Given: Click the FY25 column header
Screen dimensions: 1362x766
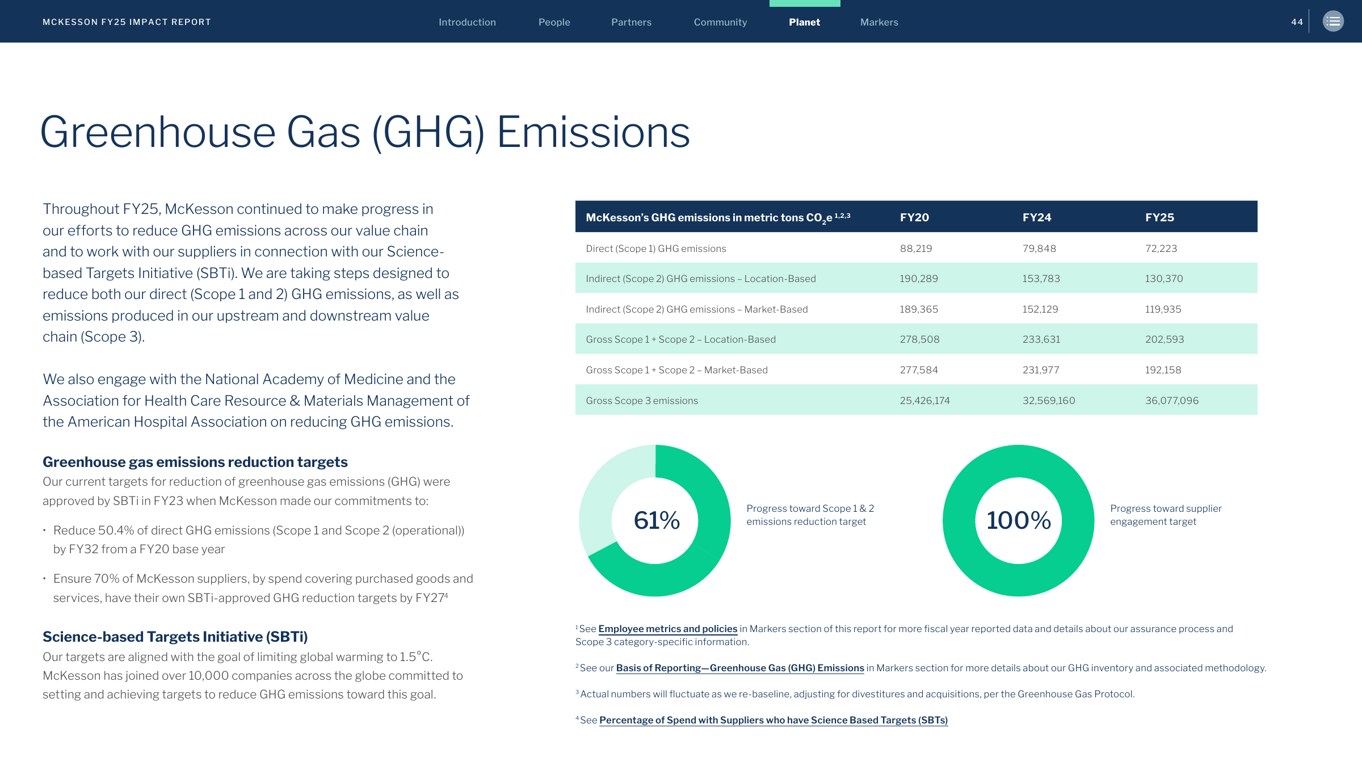Looking at the screenshot, I should 1159,217.
